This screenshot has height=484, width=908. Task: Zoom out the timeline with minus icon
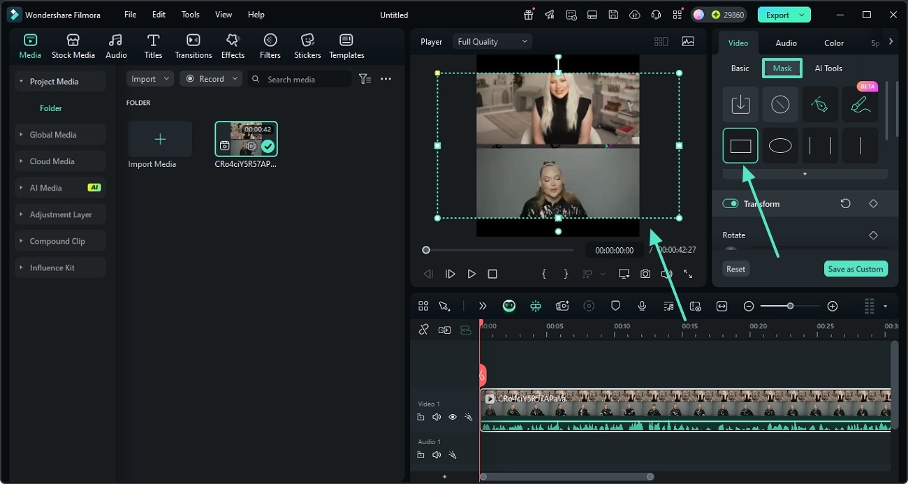pos(749,306)
